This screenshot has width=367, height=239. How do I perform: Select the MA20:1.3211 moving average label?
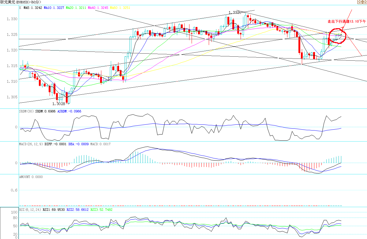pos(76,8)
